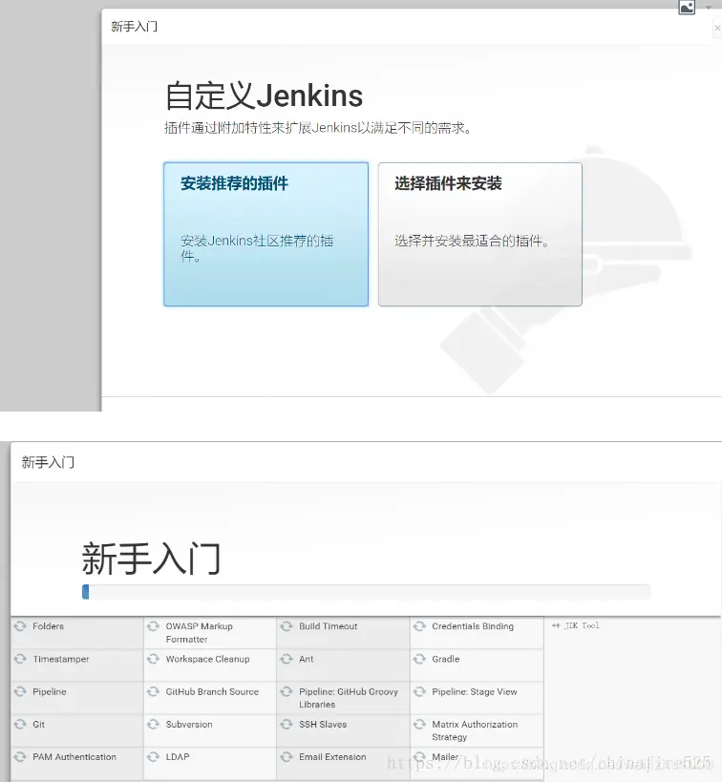Select the OWASP Markup Formatter text
The image size is (722, 782).
[199, 632]
